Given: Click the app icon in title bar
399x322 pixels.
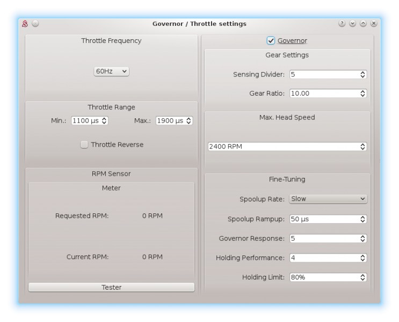Looking at the screenshot, I should click(x=25, y=24).
